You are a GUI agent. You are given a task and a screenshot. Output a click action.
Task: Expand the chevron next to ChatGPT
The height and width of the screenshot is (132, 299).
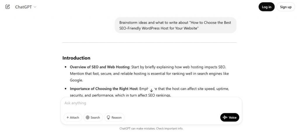35,7
